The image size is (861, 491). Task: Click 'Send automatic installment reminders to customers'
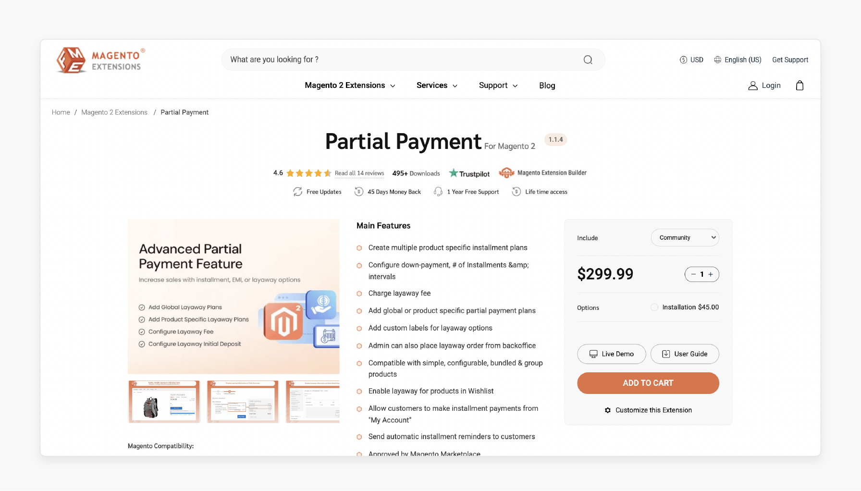[x=452, y=437]
